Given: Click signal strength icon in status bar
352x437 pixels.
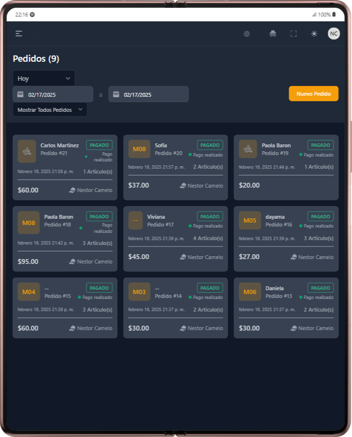Looking at the screenshot, I should click(x=315, y=15).
